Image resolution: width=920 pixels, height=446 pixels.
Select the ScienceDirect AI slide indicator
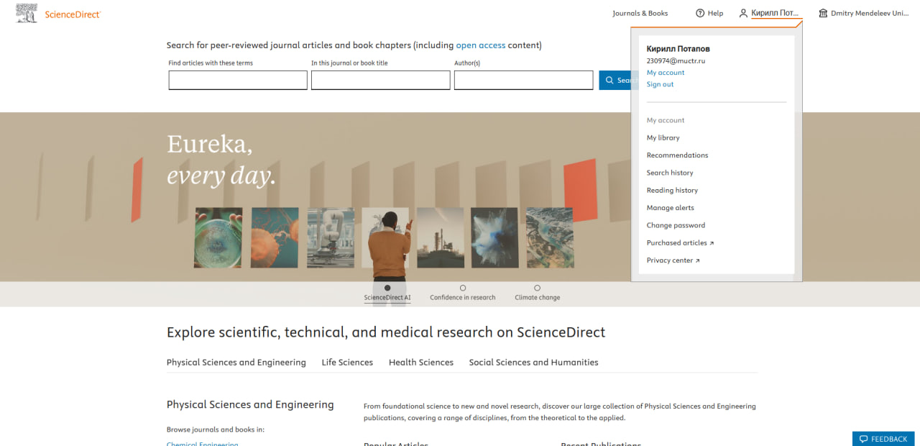387,288
